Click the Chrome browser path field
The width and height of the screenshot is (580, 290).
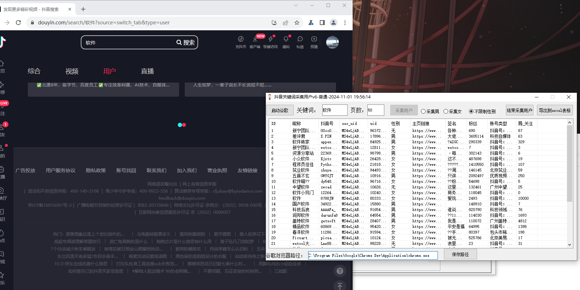point(373,255)
